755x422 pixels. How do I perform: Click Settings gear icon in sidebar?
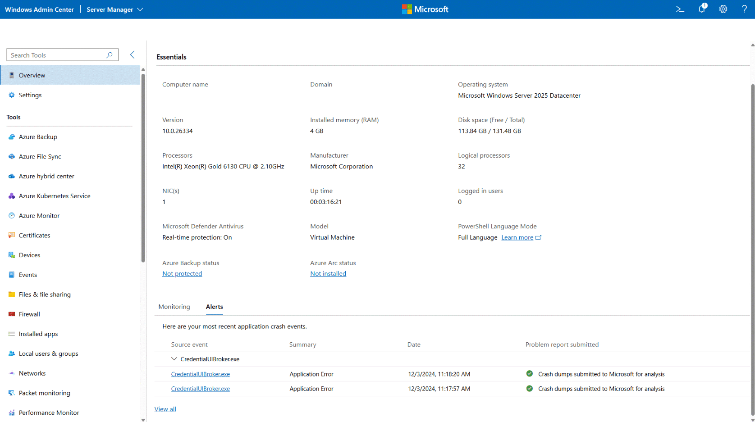tap(12, 95)
